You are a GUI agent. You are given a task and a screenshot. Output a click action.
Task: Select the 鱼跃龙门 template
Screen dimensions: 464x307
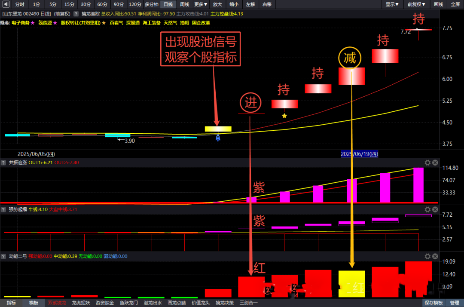[x=129, y=303]
